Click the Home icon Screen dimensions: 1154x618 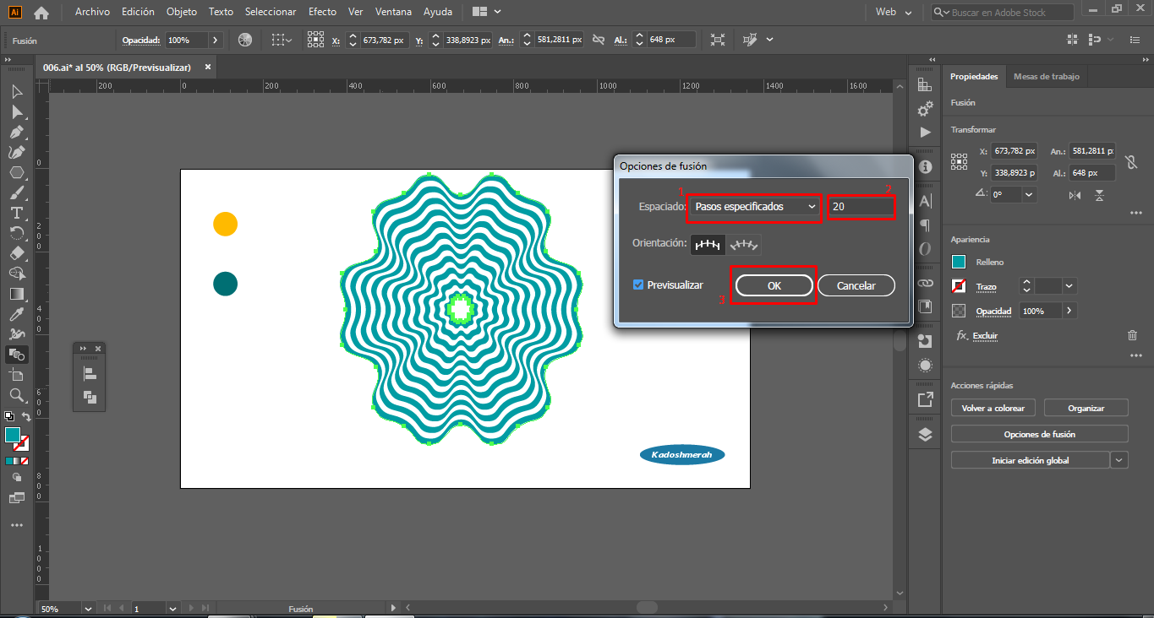[41, 13]
